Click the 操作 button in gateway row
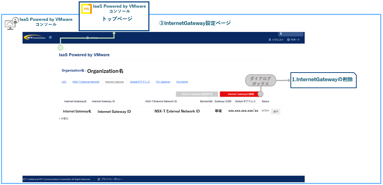The width and height of the screenshot is (383, 185). (276, 111)
